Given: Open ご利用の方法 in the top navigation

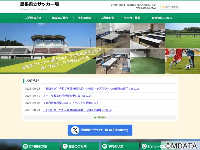Looking at the screenshot, I should (33, 18).
